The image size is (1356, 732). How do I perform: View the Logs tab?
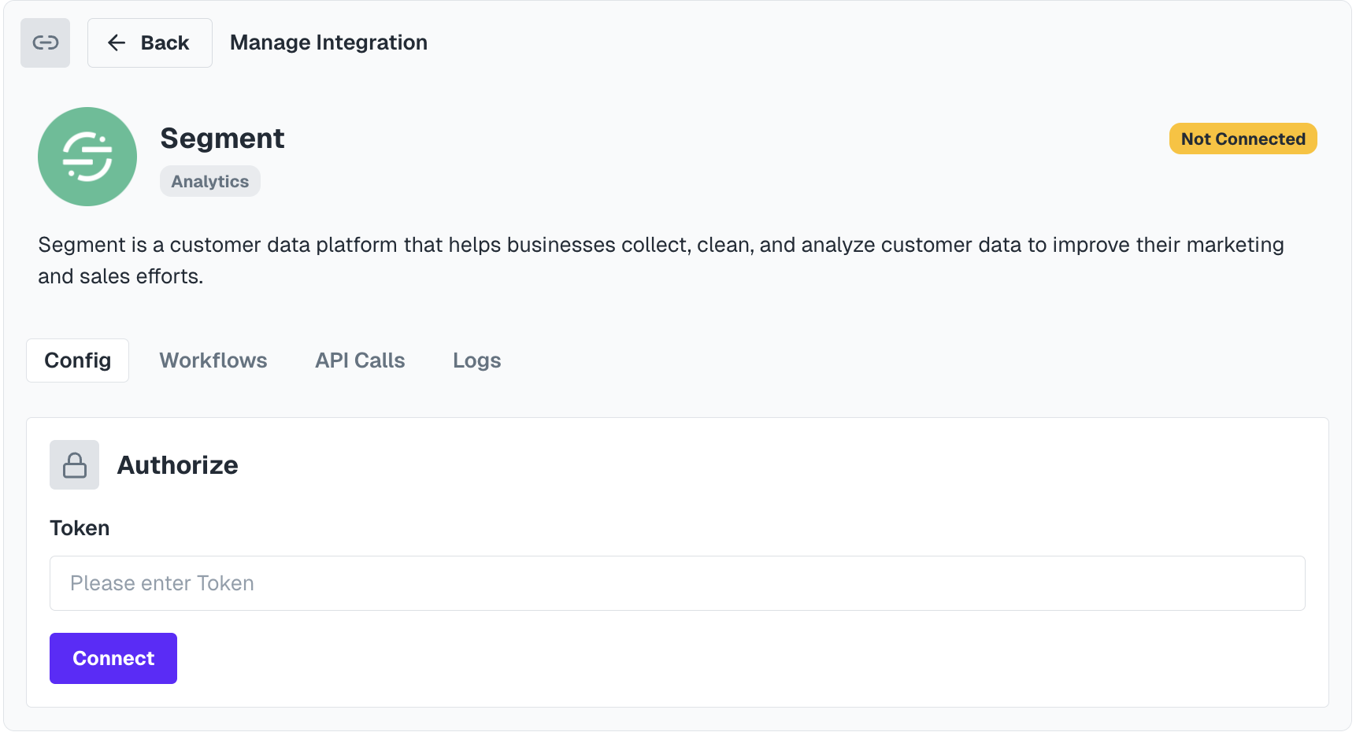click(476, 360)
